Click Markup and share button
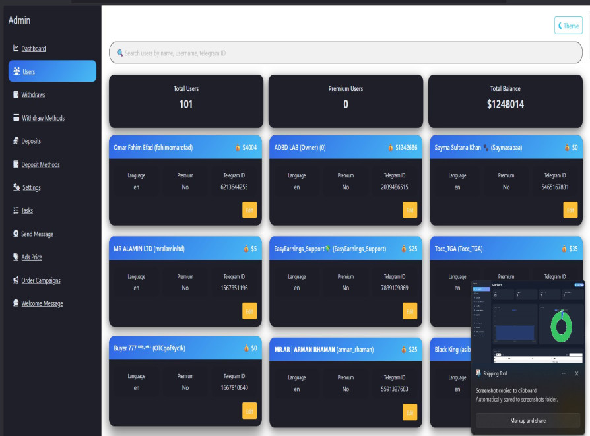This screenshot has width=590, height=436. click(x=528, y=420)
